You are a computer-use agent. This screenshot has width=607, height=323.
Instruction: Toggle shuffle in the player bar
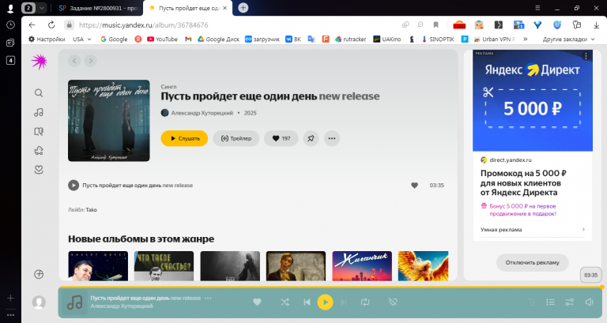(285, 302)
